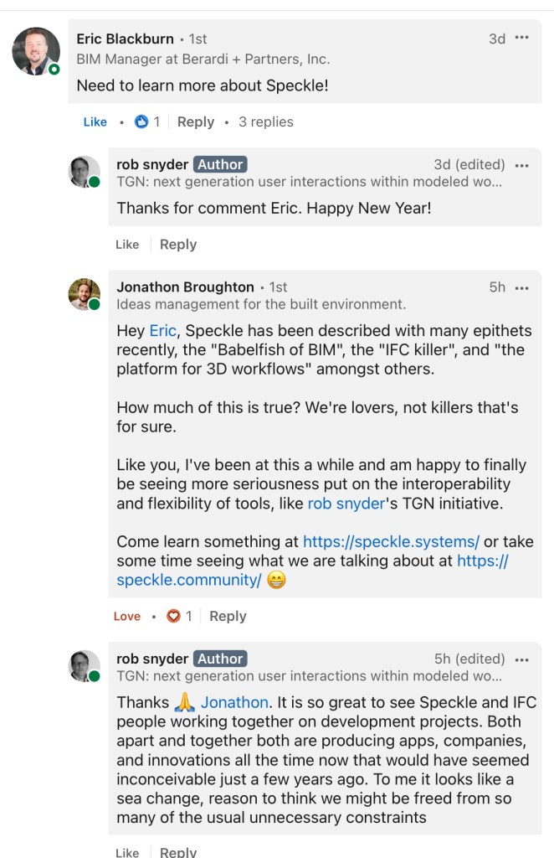This screenshot has width=554, height=858.
Task: Follow the rob snyder mention link
Action: [x=343, y=504]
